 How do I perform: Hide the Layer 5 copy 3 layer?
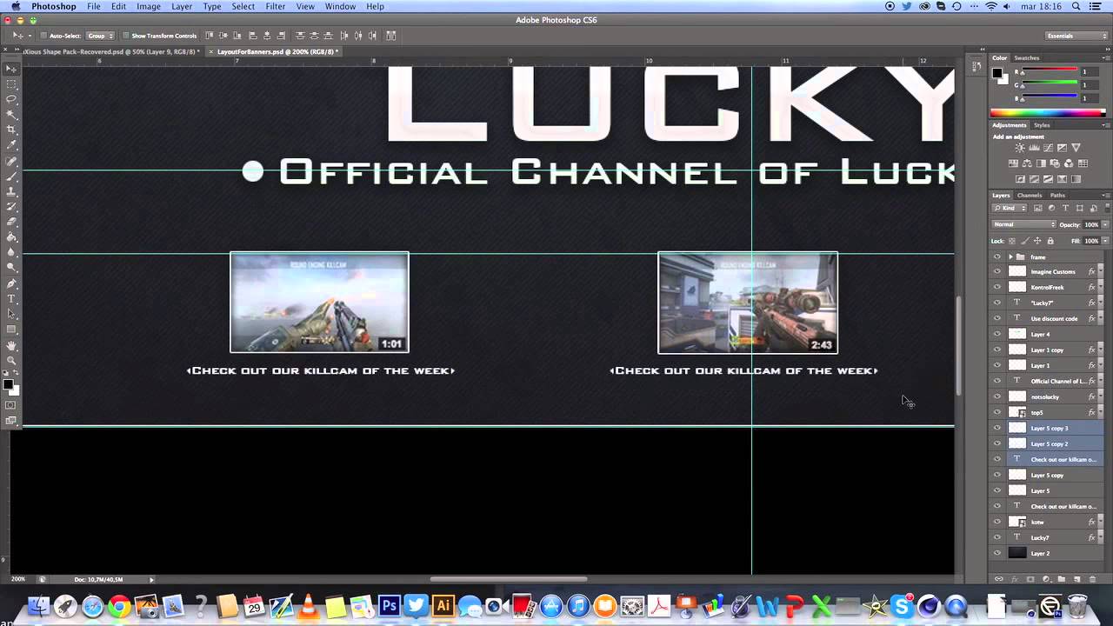click(997, 428)
